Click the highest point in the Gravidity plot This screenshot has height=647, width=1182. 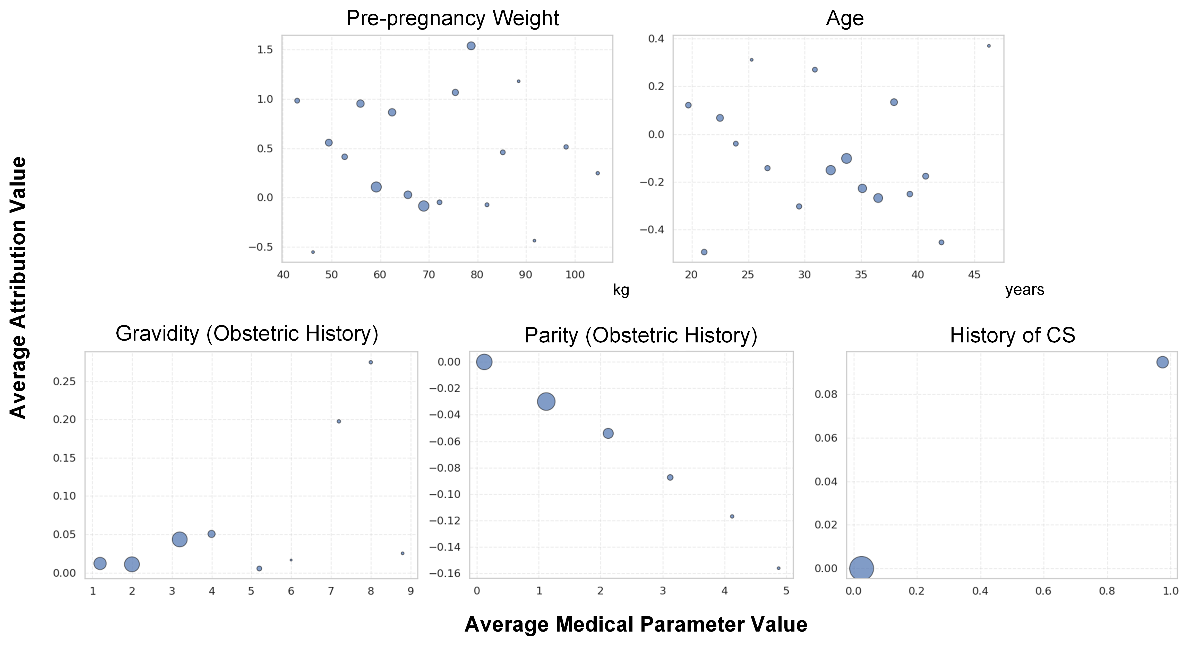click(371, 362)
